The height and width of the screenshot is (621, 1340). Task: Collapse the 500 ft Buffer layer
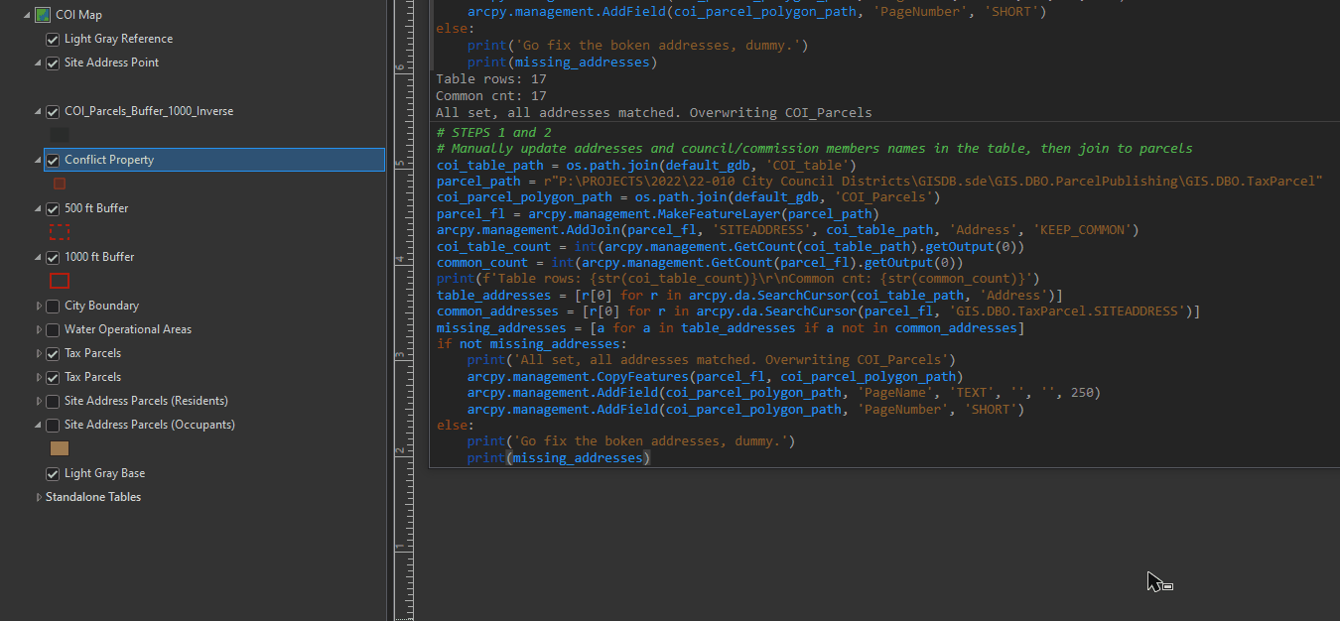coord(39,209)
